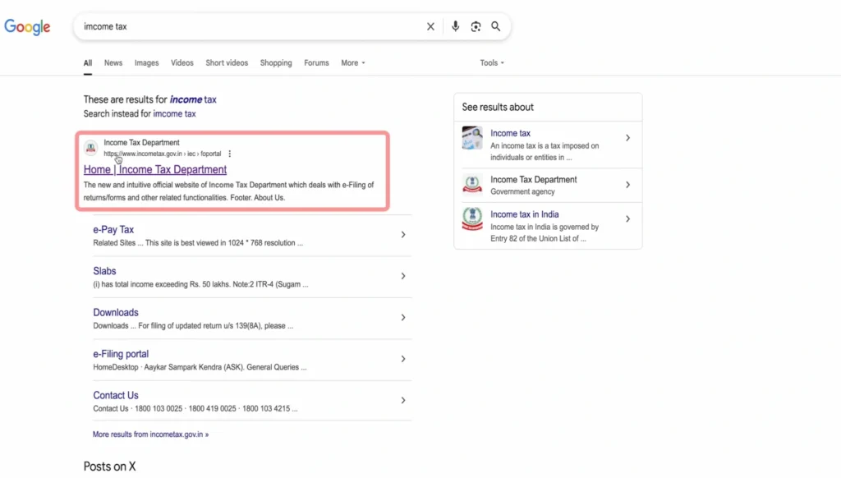Expand the Slabs sitelink chevron
The image size is (841, 478).
click(402, 276)
